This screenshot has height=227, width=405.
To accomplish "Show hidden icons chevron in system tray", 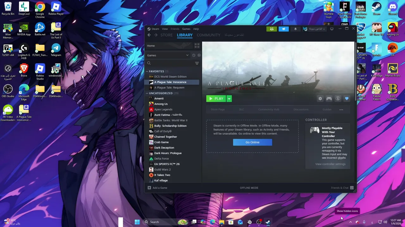I will (350, 222).
